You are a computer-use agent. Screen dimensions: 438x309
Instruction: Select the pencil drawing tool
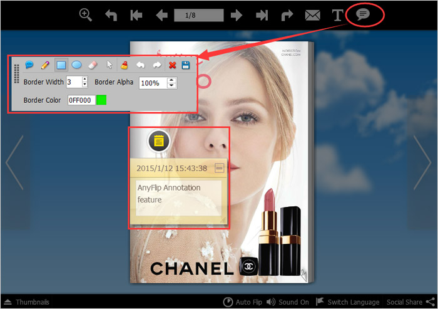[45, 65]
